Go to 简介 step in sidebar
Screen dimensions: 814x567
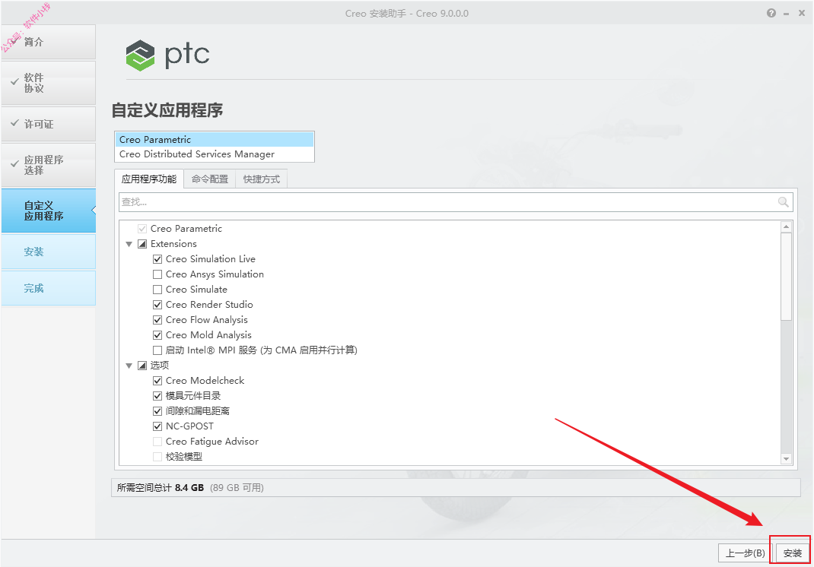click(48, 42)
